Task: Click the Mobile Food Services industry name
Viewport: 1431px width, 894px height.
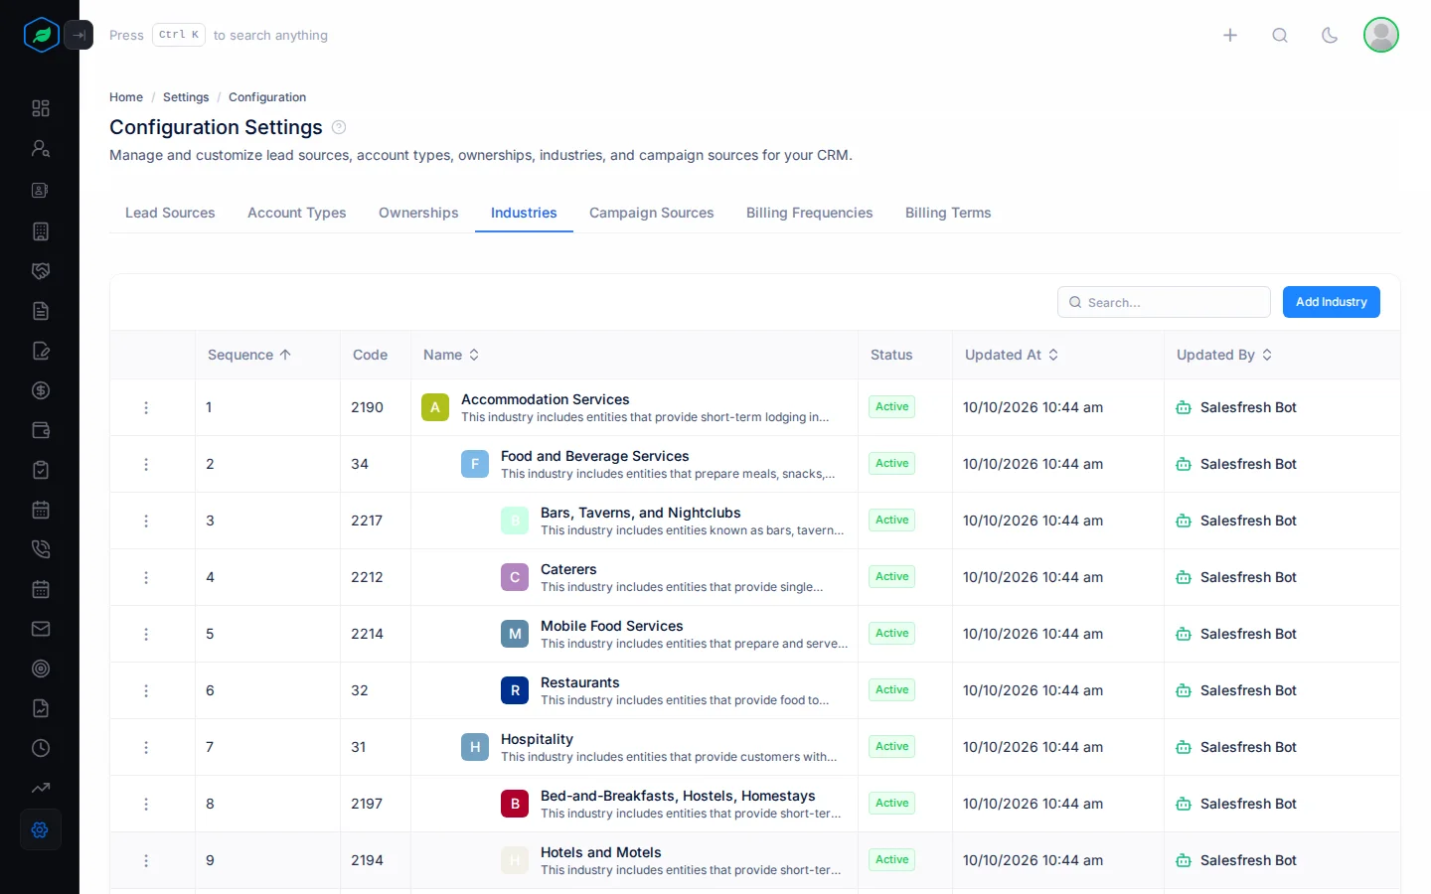Action: click(x=612, y=626)
